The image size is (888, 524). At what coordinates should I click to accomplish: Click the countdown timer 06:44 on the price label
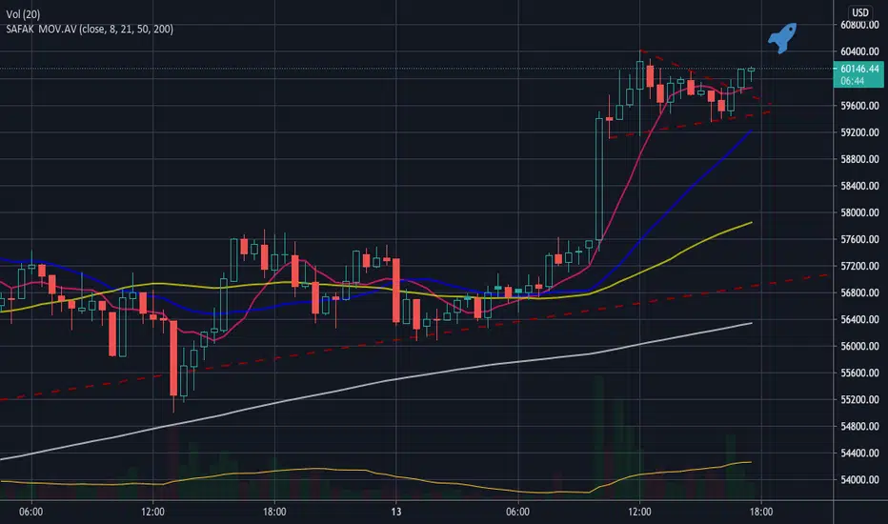(x=853, y=81)
